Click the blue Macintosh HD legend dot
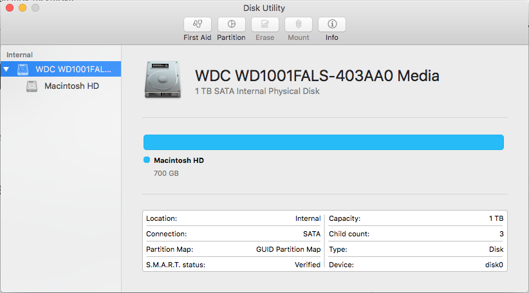529x293 pixels. [x=147, y=160]
